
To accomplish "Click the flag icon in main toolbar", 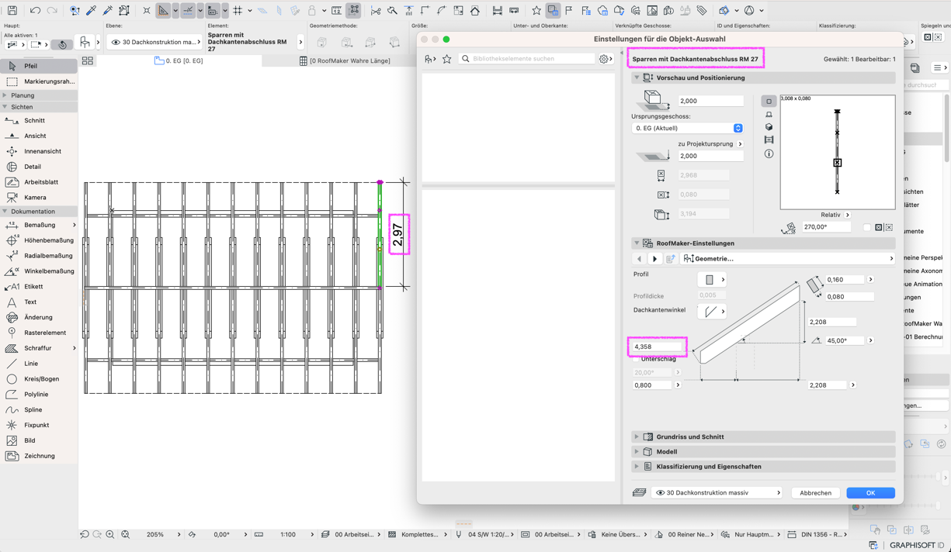I will point(569,11).
